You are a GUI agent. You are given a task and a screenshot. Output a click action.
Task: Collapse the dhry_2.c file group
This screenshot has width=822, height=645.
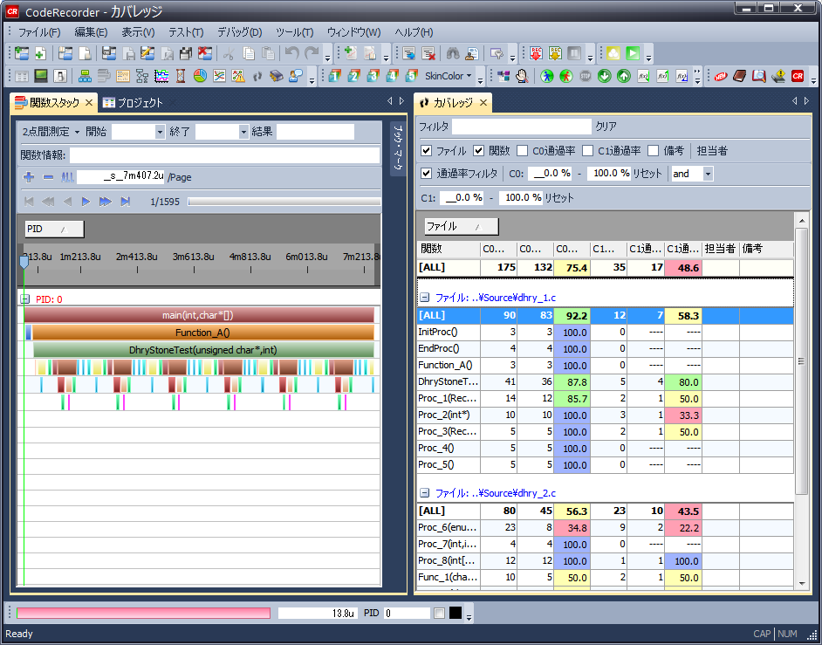(x=425, y=493)
